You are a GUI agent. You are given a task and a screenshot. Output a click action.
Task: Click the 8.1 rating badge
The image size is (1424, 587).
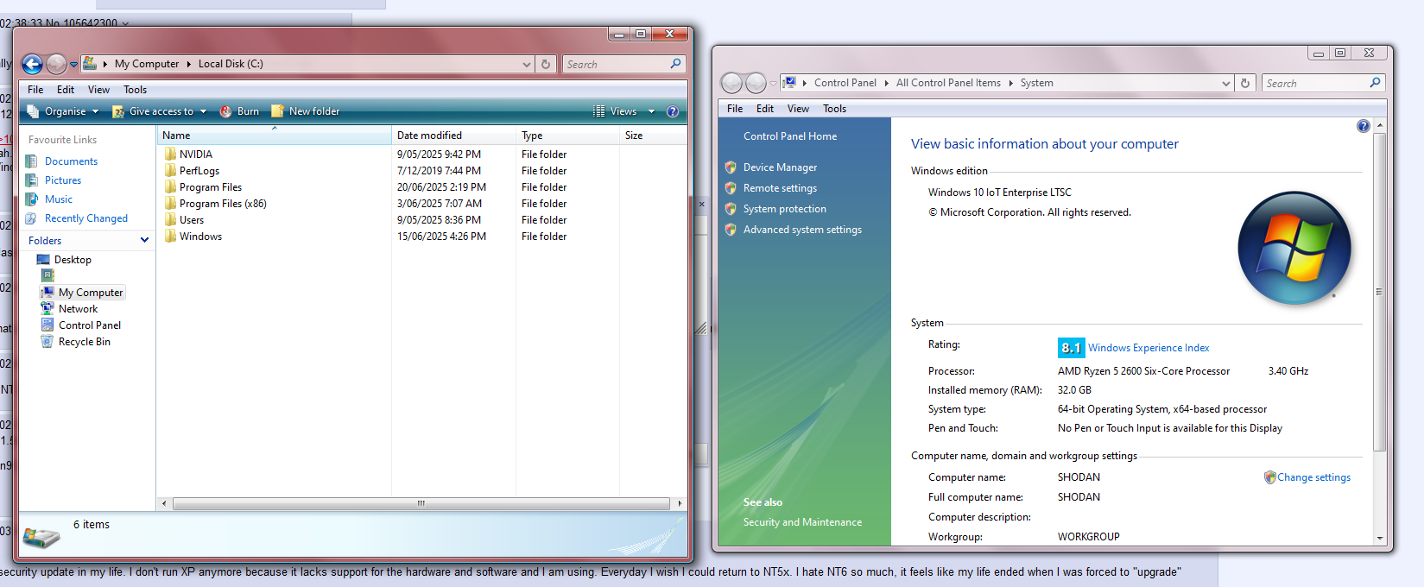click(x=1071, y=348)
